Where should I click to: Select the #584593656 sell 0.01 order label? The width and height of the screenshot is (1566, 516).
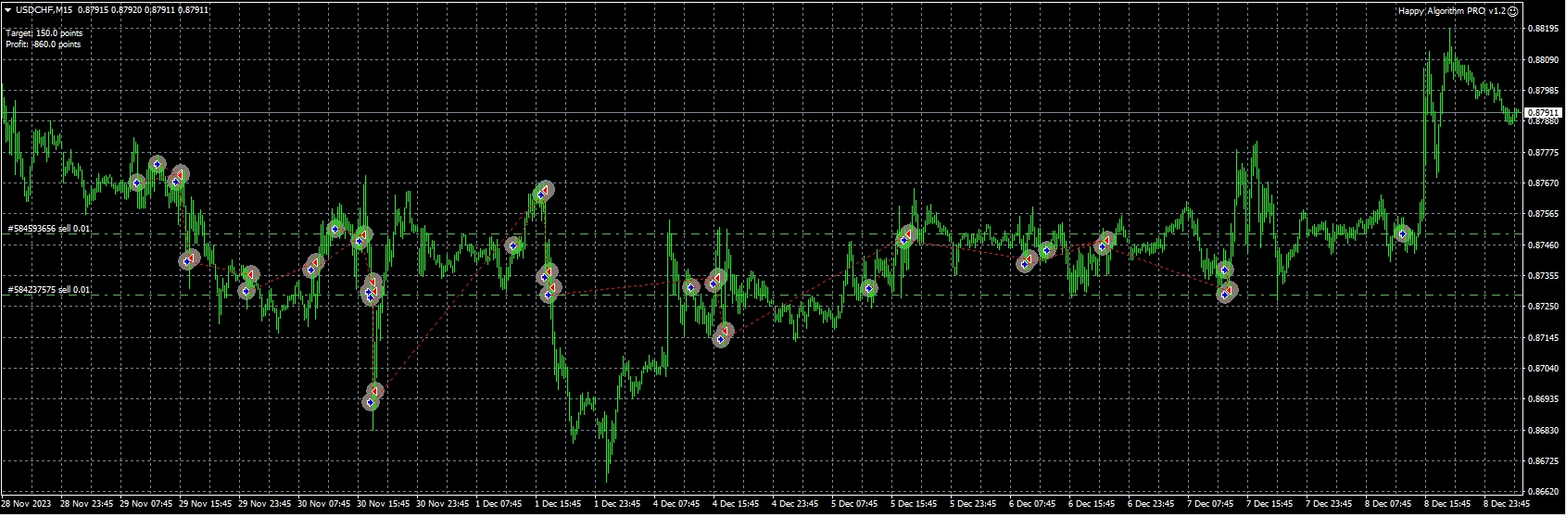(49, 228)
